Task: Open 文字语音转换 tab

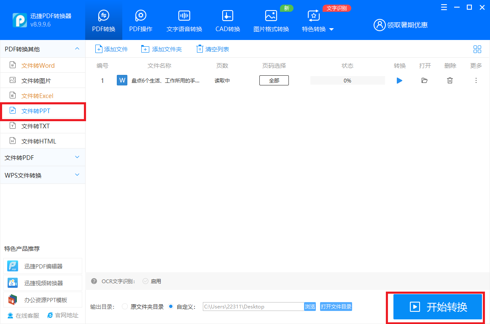Action: click(184, 21)
